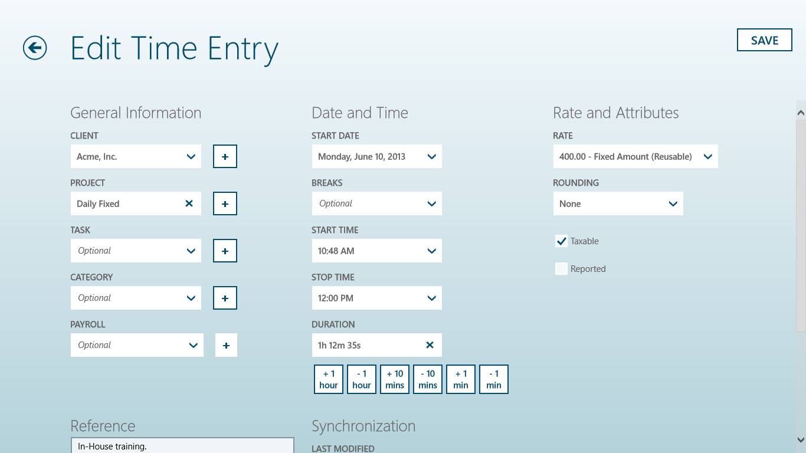Clear the Daily Fixed project selection
The image size is (806, 453).
(189, 203)
